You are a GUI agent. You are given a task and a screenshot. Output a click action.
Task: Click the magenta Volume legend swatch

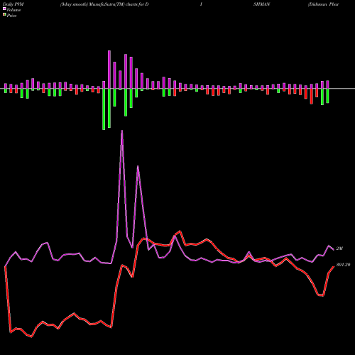[4, 9]
